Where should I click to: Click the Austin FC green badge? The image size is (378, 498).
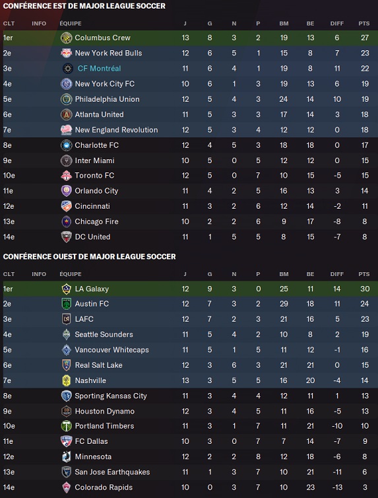click(66, 304)
